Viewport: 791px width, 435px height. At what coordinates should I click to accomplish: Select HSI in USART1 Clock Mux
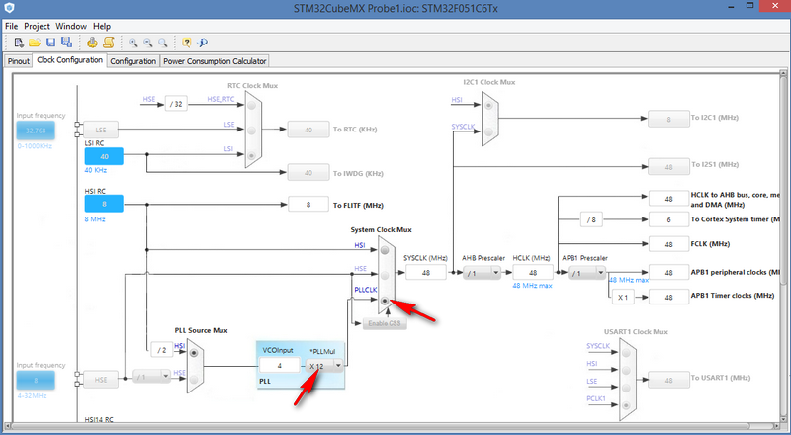(x=627, y=370)
